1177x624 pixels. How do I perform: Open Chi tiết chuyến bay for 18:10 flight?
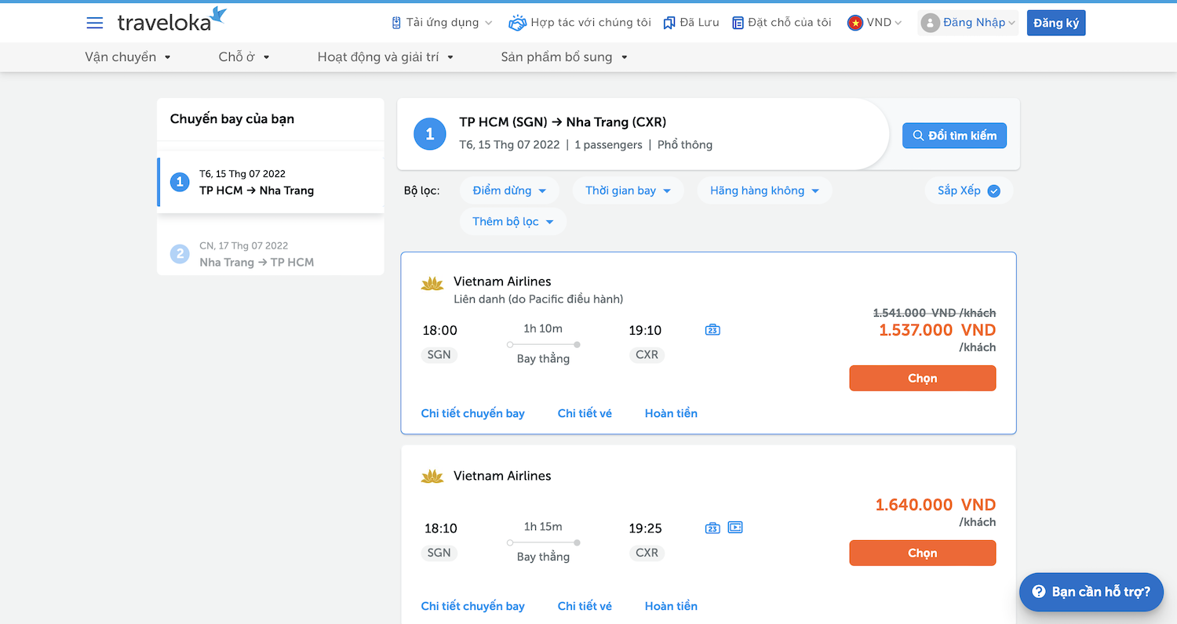[473, 606]
